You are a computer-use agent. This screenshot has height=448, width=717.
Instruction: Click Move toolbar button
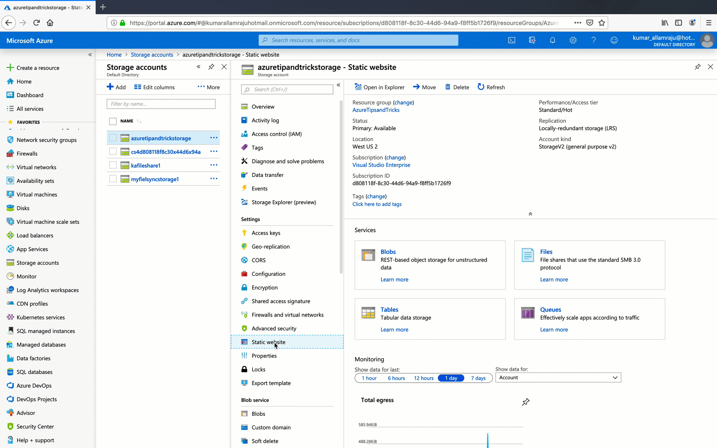[424, 87]
